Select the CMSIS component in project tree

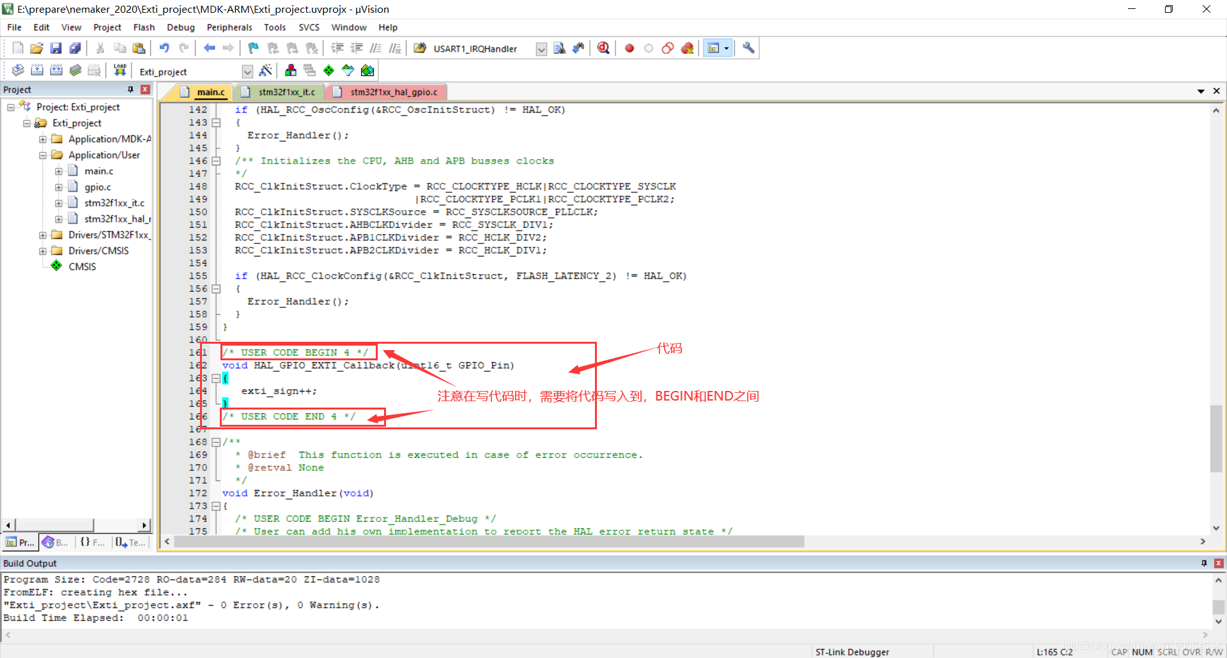[82, 267]
